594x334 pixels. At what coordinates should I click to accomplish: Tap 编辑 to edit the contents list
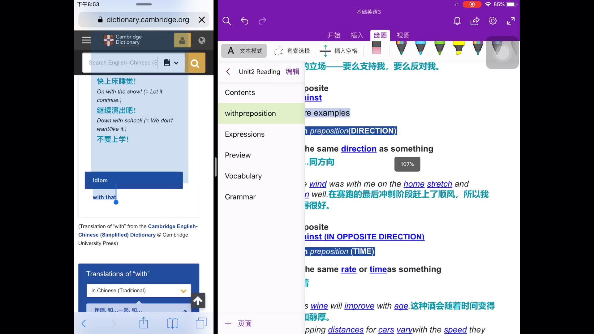292,71
